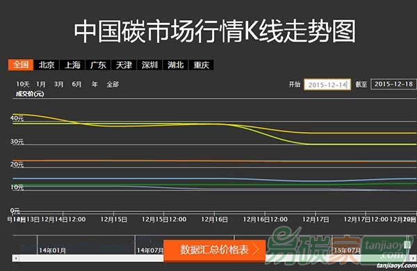417x271 pixels.
Task: Click the 12月17日 axis label
Action: coord(316,220)
